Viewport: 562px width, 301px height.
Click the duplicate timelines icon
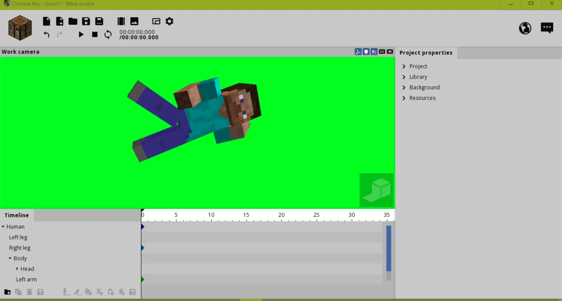tap(18, 292)
